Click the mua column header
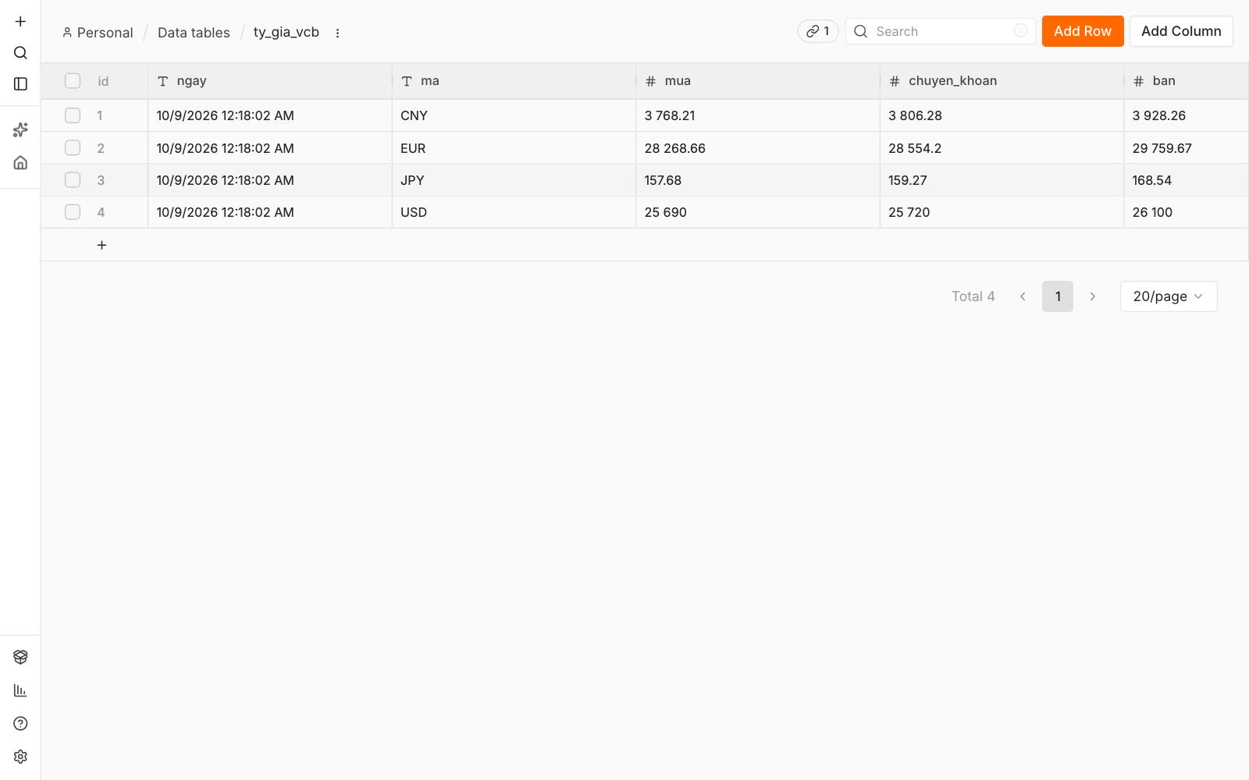 758,81
